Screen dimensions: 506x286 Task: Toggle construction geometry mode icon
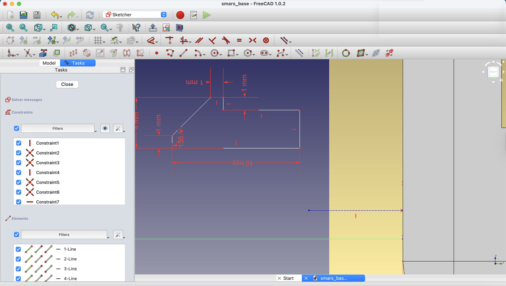tap(299, 53)
